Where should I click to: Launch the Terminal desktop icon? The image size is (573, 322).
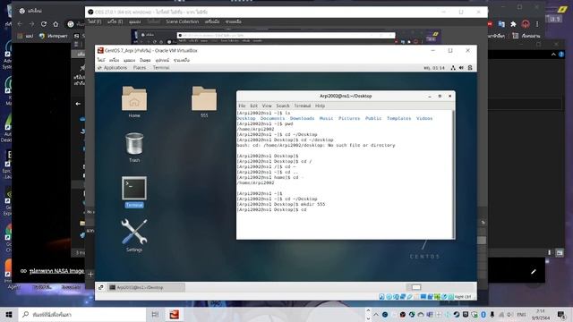pos(134,191)
